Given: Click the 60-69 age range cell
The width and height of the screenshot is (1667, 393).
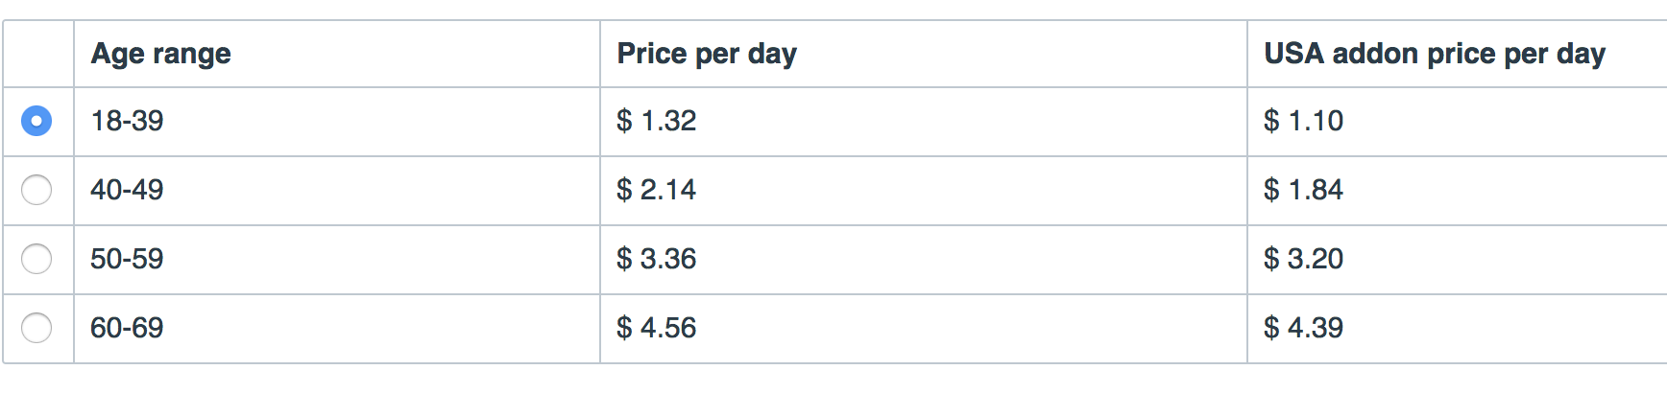Looking at the screenshot, I should [x=337, y=329].
